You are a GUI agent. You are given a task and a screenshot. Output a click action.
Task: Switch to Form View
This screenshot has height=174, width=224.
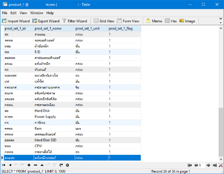click(x=128, y=21)
